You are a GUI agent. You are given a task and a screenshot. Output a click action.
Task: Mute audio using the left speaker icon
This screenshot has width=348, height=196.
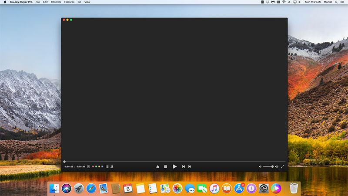260,166
